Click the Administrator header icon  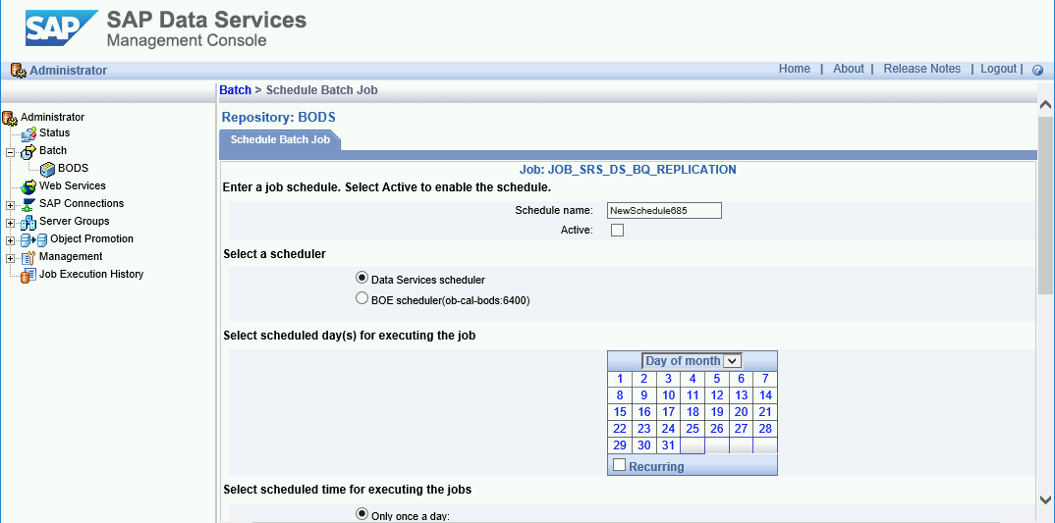click(18, 70)
